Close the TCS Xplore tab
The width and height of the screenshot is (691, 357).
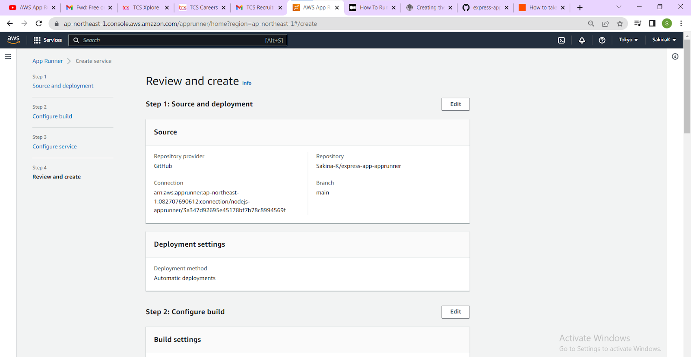pyautogui.click(x=167, y=8)
